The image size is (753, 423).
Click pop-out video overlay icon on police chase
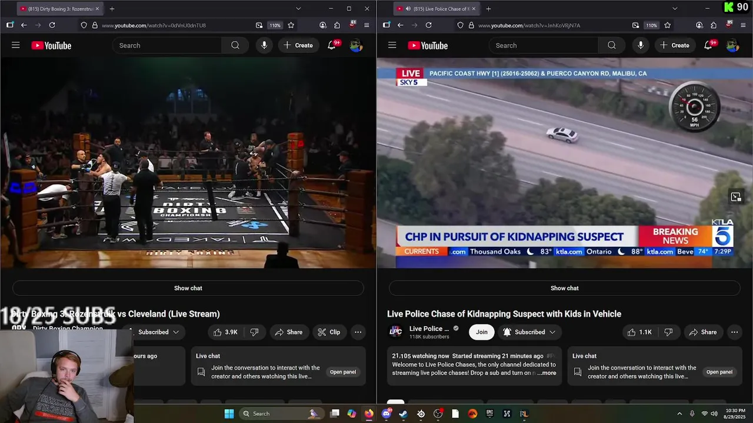(735, 197)
